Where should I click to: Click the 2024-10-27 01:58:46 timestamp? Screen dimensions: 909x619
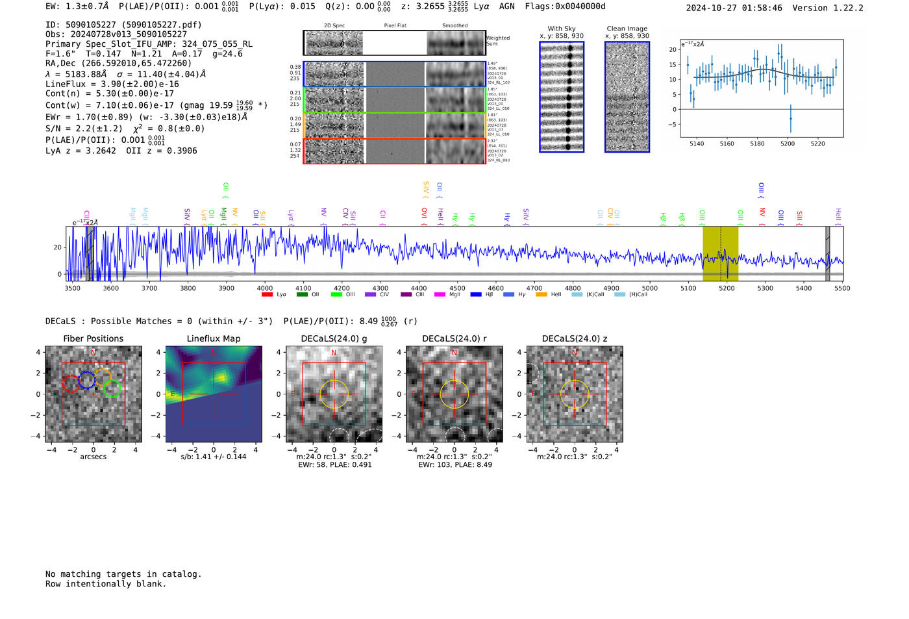734,8
